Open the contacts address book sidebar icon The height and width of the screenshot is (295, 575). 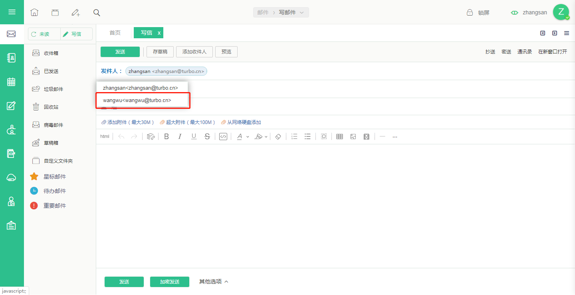point(12,58)
